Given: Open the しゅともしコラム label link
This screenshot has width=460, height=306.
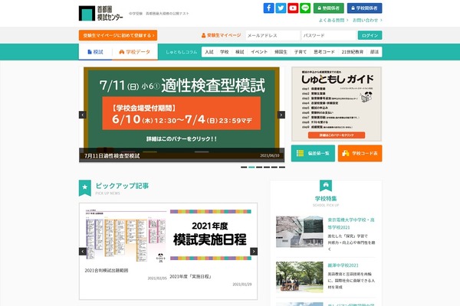Looking at the screenshot, I should [181, 52].
